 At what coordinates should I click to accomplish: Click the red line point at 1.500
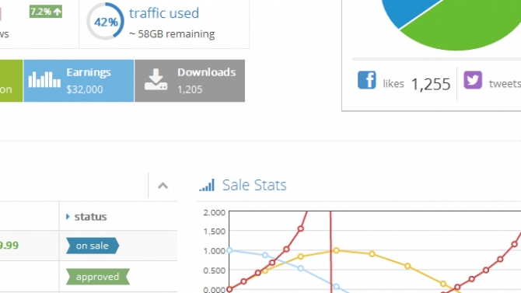pos(301,228)
